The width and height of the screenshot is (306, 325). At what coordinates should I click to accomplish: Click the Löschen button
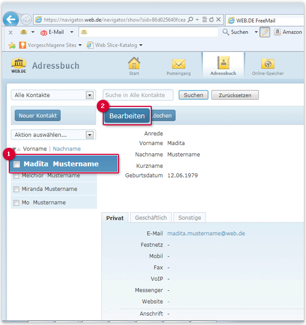[163, 116]
